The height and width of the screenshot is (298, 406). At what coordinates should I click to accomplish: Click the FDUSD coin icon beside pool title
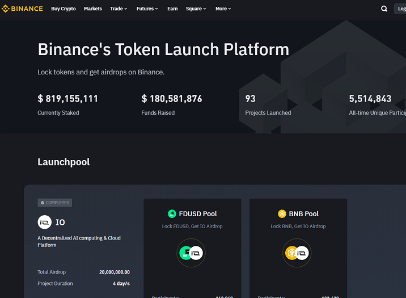point(172,214)
